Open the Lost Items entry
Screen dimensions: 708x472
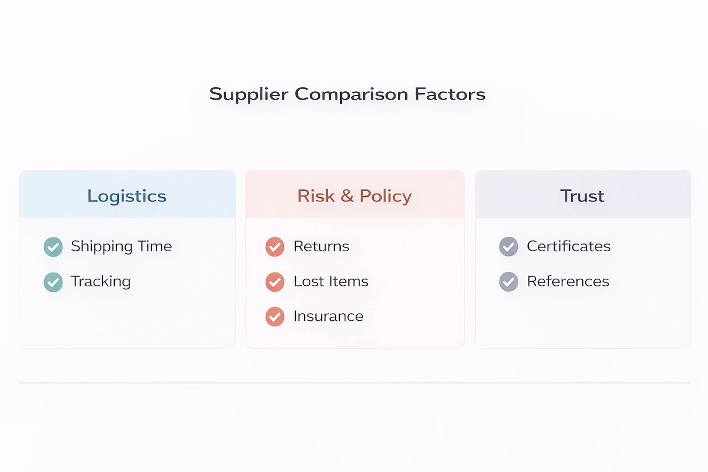coord(331,281)
